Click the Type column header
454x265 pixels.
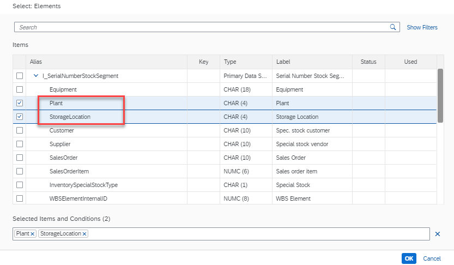246,62
